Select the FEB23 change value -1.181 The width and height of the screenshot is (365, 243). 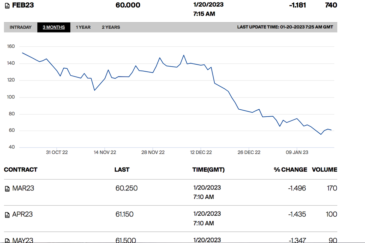(x=297, y=5)
